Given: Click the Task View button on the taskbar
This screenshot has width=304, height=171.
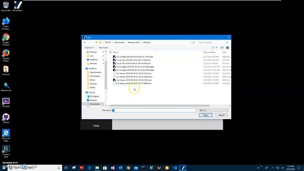Looking at the screenshot, I should (66, 168).
